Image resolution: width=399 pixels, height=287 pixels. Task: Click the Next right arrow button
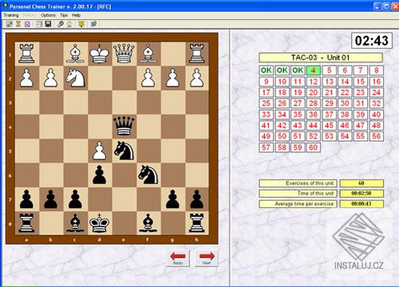[207, 258]
